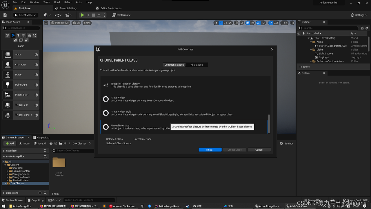Image resolution: width=371 pixels, height=209 pixels.
Task: Open camera speed setting showing 4
Action: (285, 23)
